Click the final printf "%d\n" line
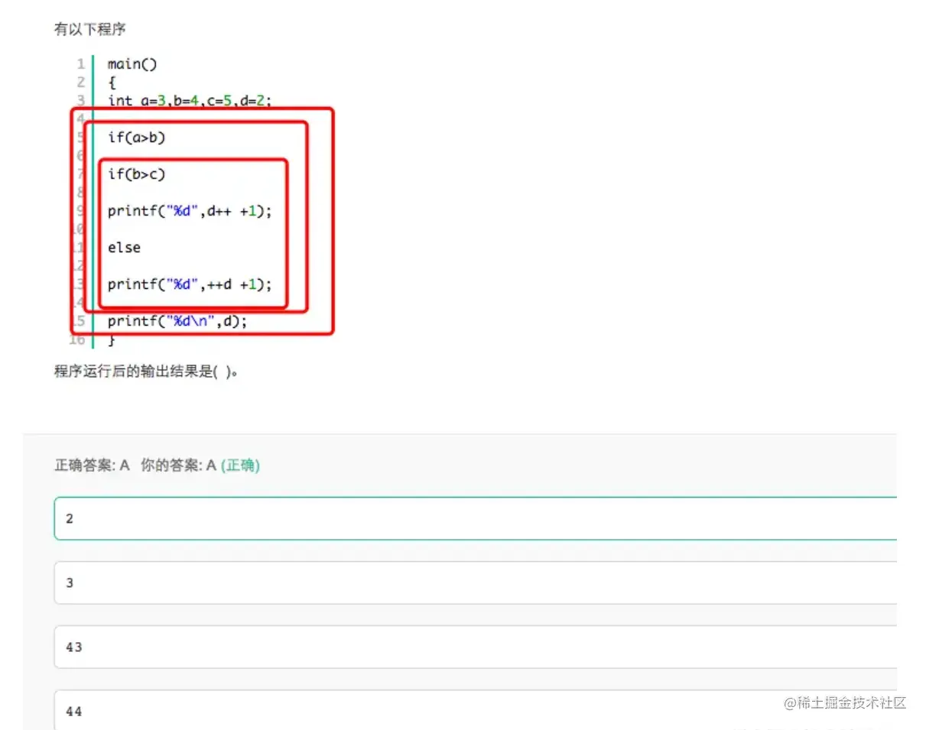 [177, 321]
